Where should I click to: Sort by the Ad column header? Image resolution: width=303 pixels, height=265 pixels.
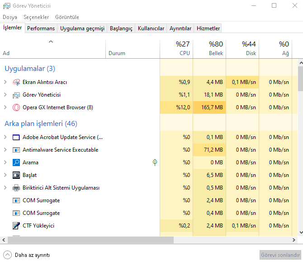click(53, 49)
